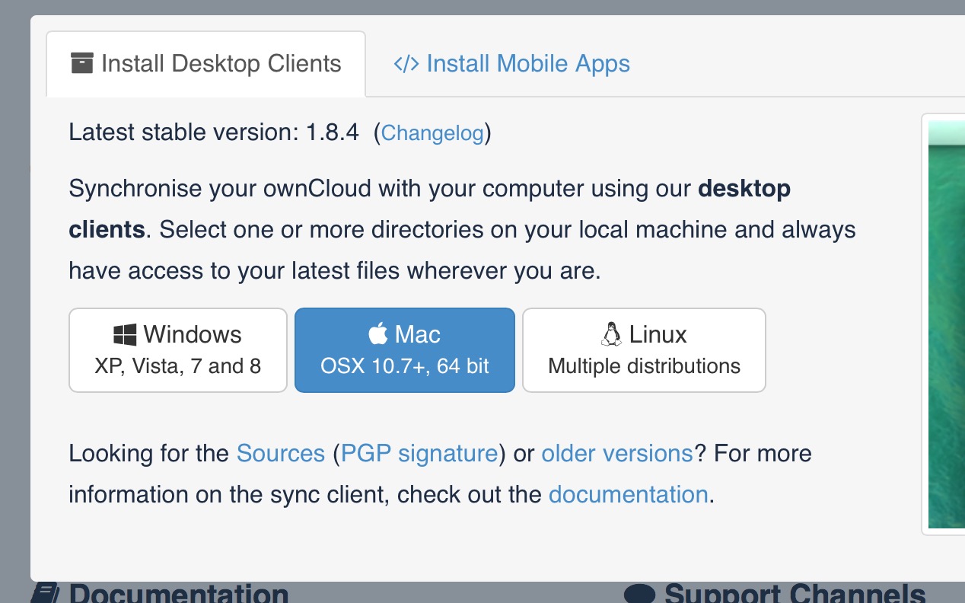Open the Changelog link
The width and height of the screenshot is (965, 603).
432,133
